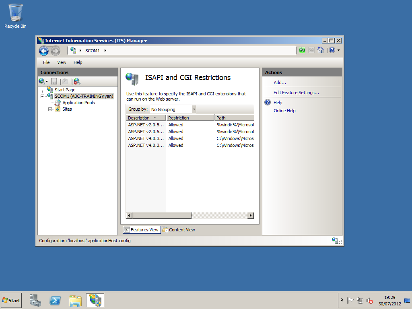Open the View menu
The image size is (412, 309).
click(x=62, y=62)
